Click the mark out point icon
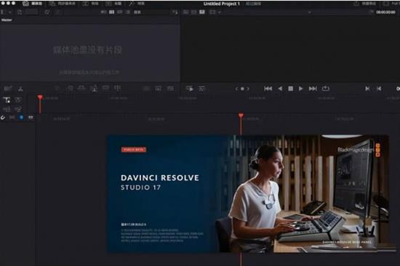Viewport: 400px width, 266px height. pyautogui.click(x=379, y=89)
